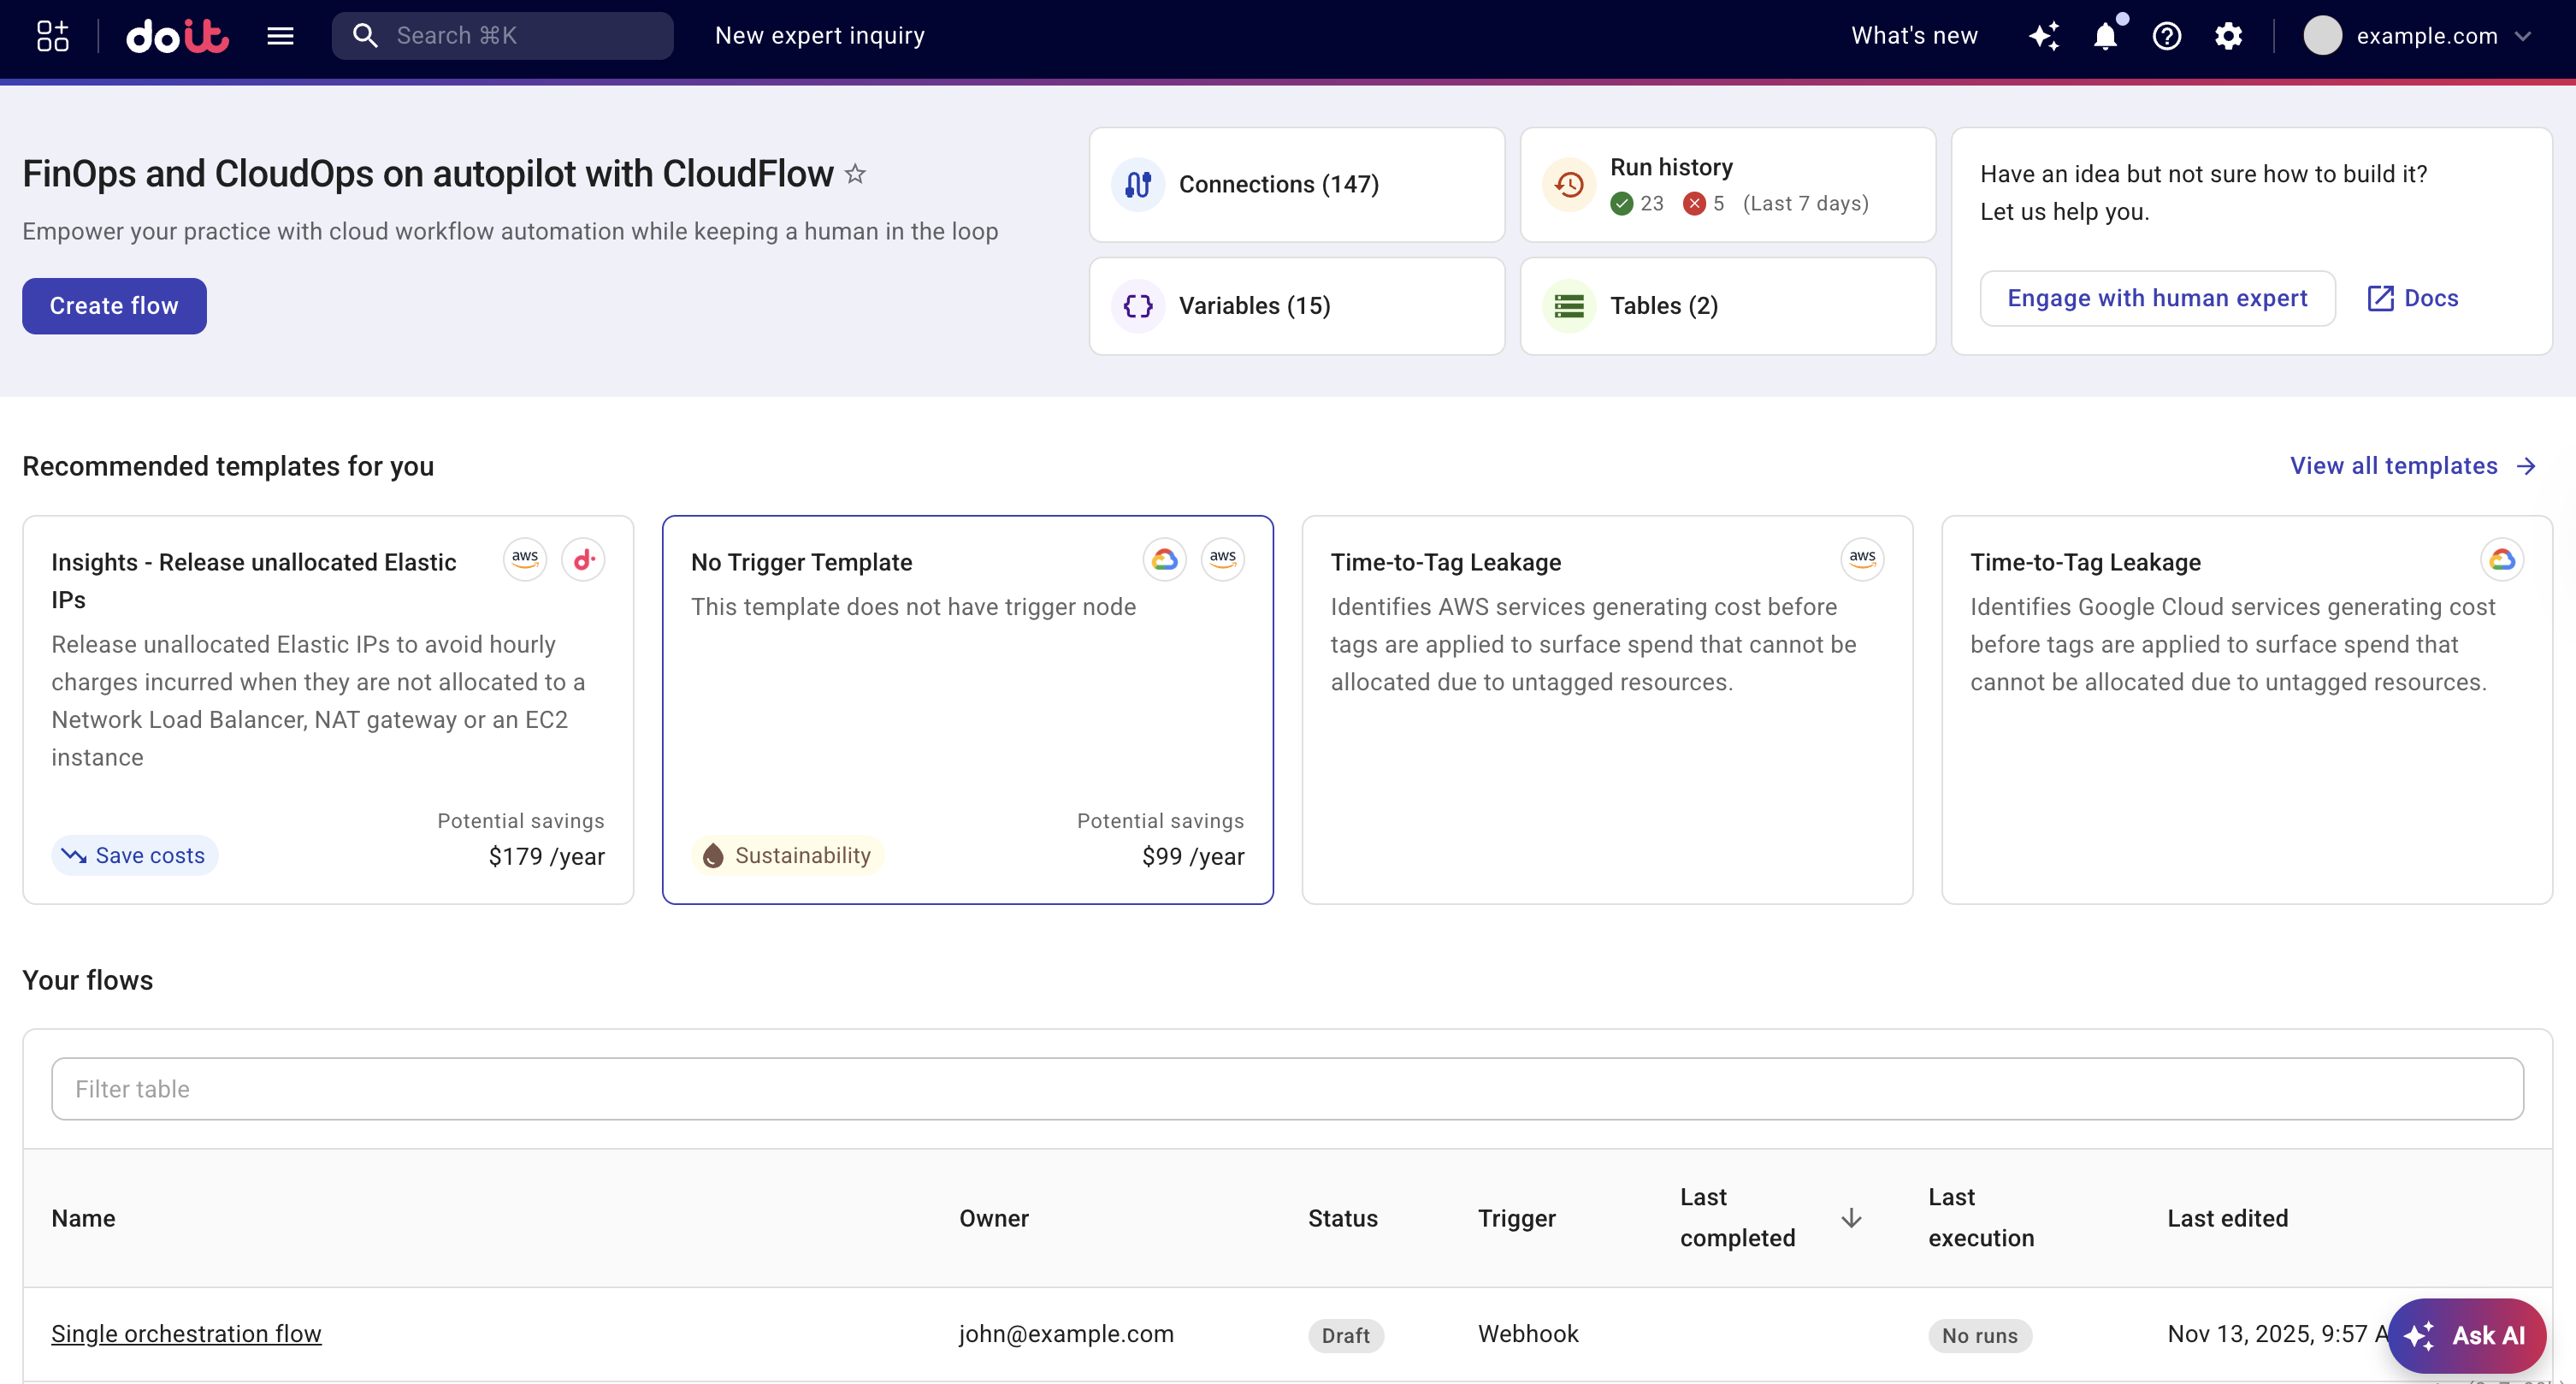
Task: Click Engage with human expert
Action: point(2157,297)
